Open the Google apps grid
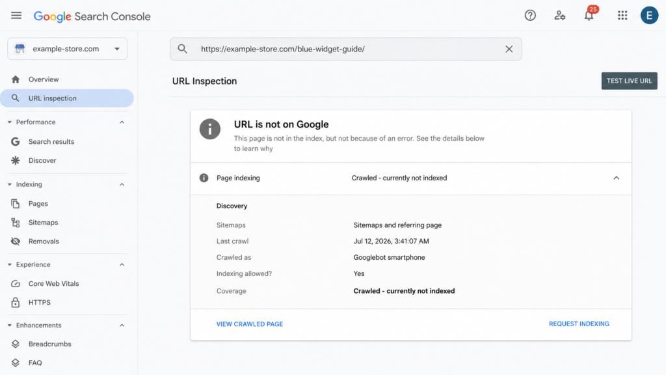Viewport: 666px width, 375px height. (622, 16)
